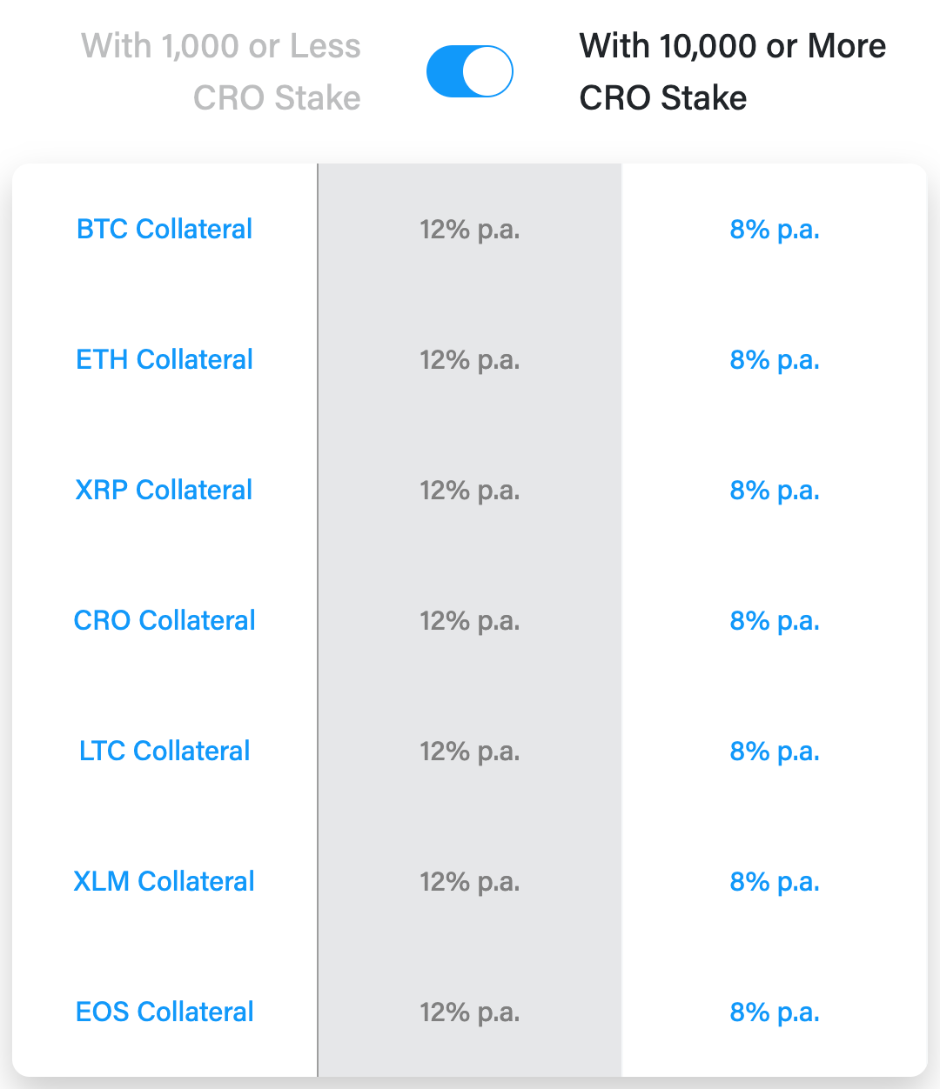Open the BTC Collateral link

point(164,229)
